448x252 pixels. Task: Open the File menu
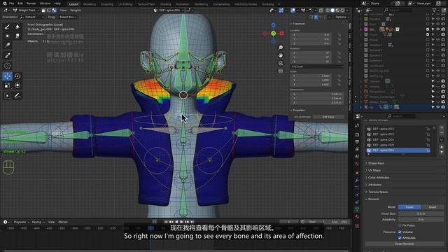coord(11,3)
